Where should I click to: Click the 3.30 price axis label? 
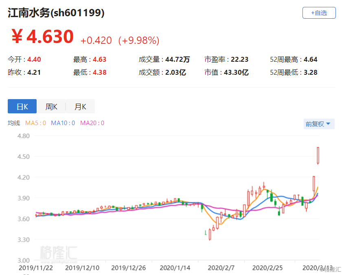24,240
